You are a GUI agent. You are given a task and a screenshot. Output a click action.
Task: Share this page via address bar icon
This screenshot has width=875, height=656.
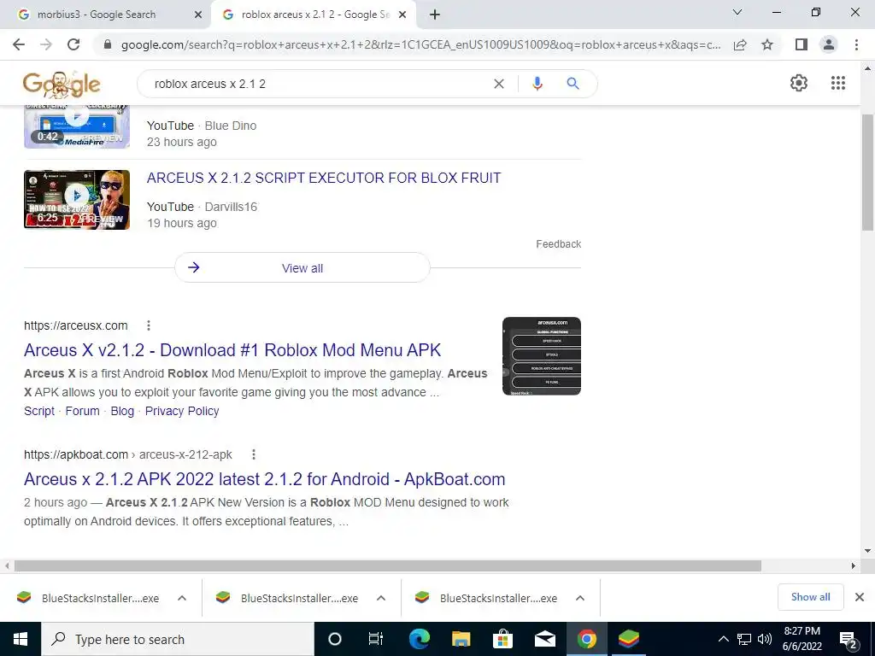pos(740,44)
